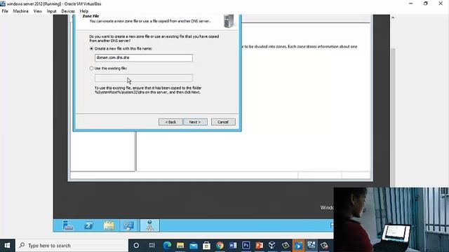Launch Microsoft Edge from taskbar

tap(167, 246)
